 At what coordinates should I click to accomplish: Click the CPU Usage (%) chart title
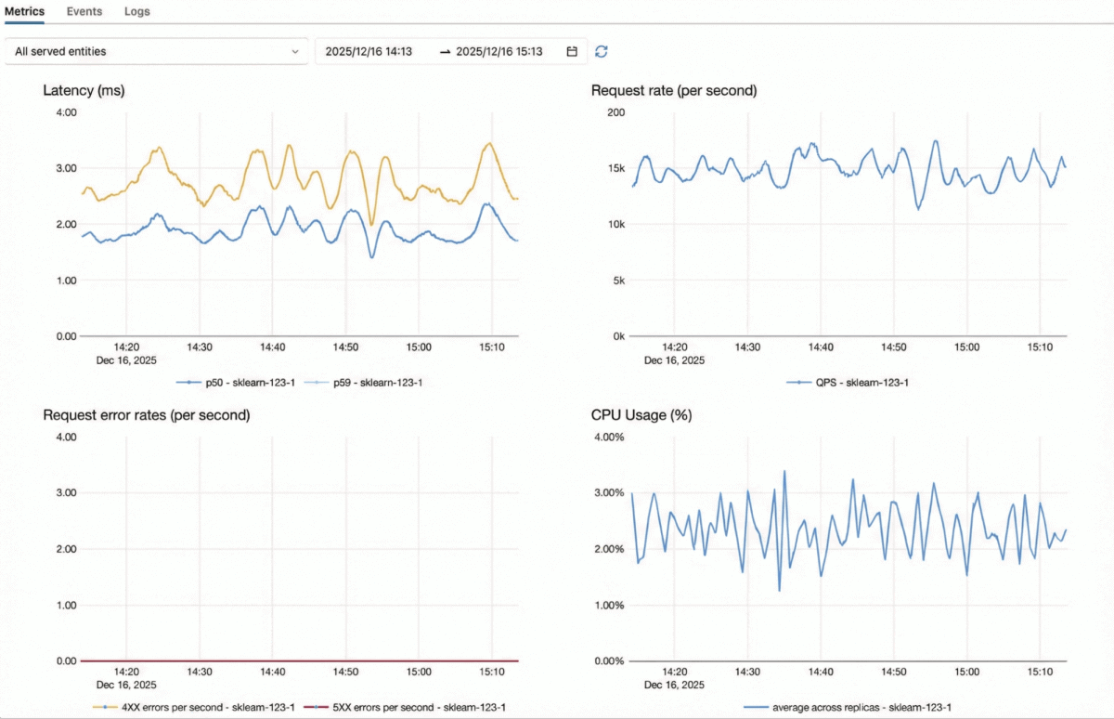pyautogui.click(x=641, y=415)
